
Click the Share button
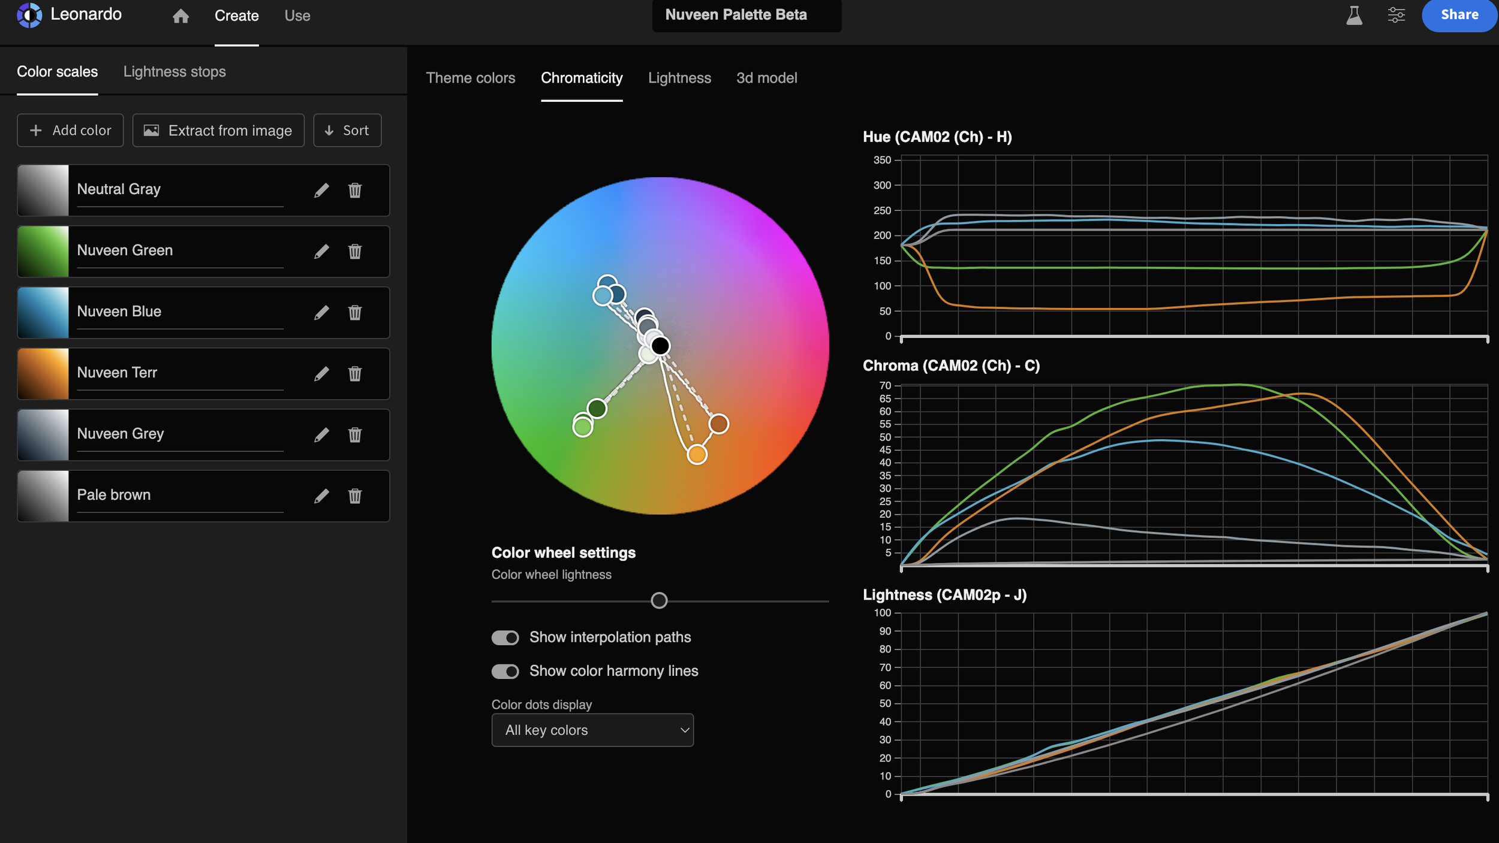[1459, 15]
